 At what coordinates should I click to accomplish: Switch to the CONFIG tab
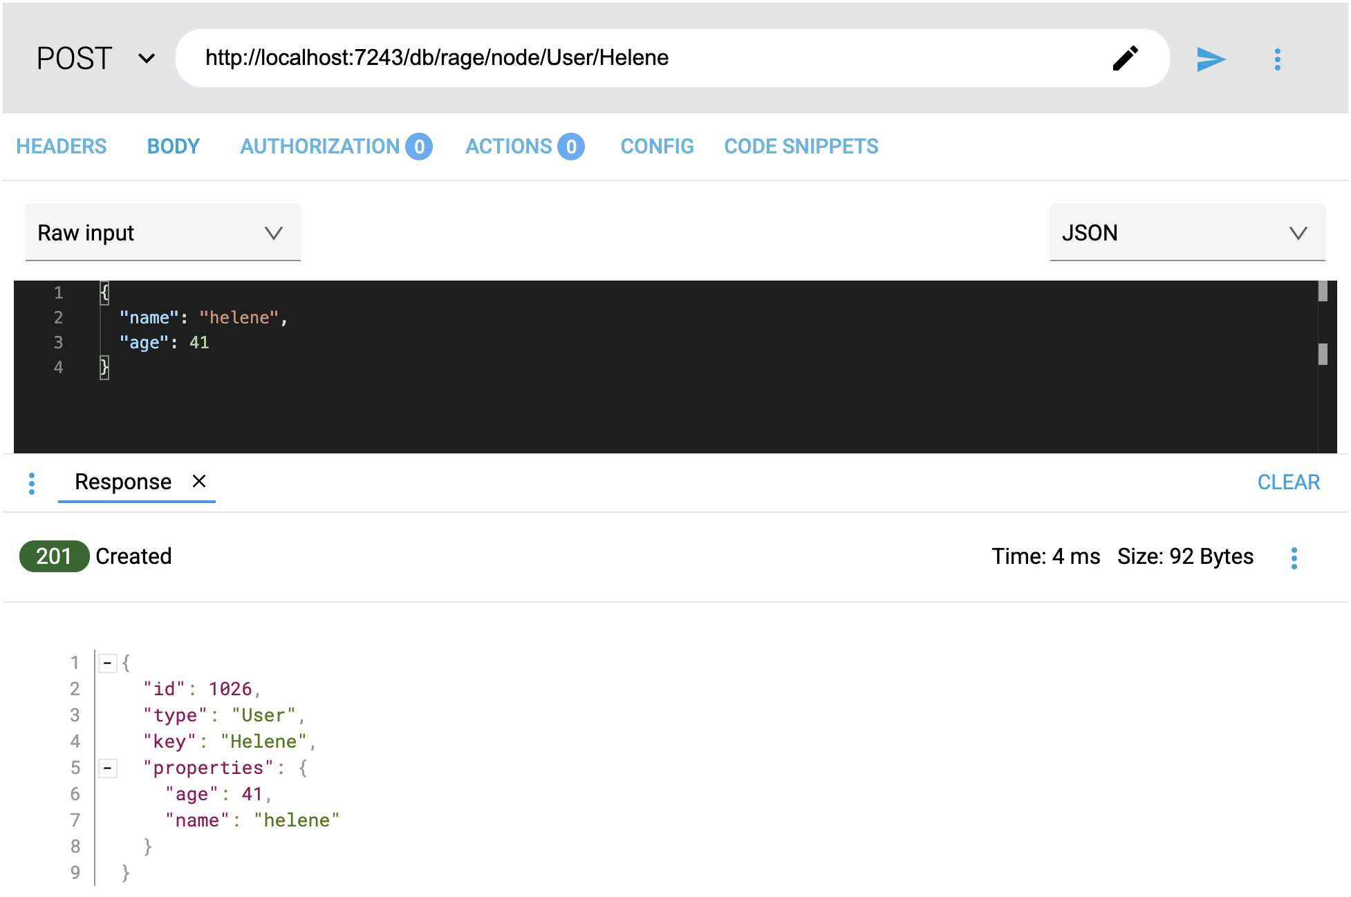point(657,147)
